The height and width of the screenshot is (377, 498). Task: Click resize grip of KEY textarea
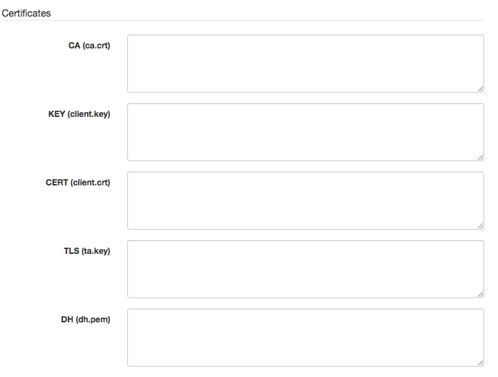(480, 157)
